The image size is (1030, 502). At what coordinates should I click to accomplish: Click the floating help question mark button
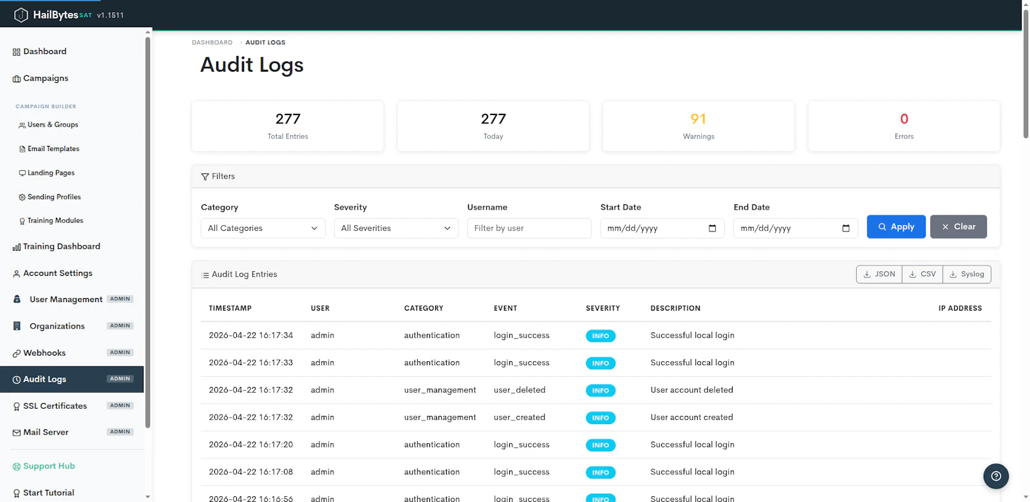tap(996, 476)
